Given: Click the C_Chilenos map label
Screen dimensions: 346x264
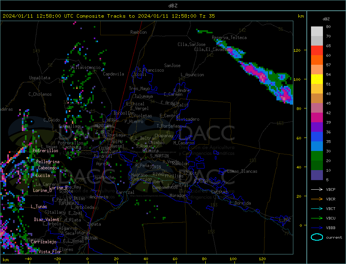Looking at the screenshot, I should tap(40, 94).
